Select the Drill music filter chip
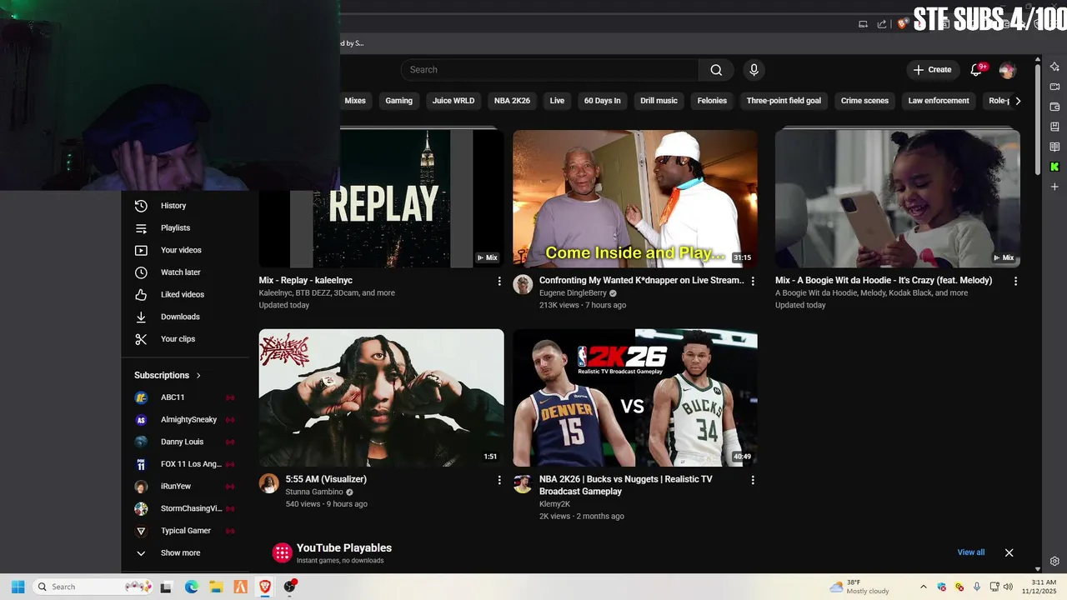1067x600 pixels. click(659, 101)
